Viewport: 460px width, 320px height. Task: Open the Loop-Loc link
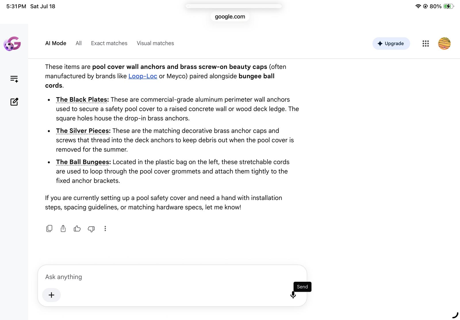point(143,76)
